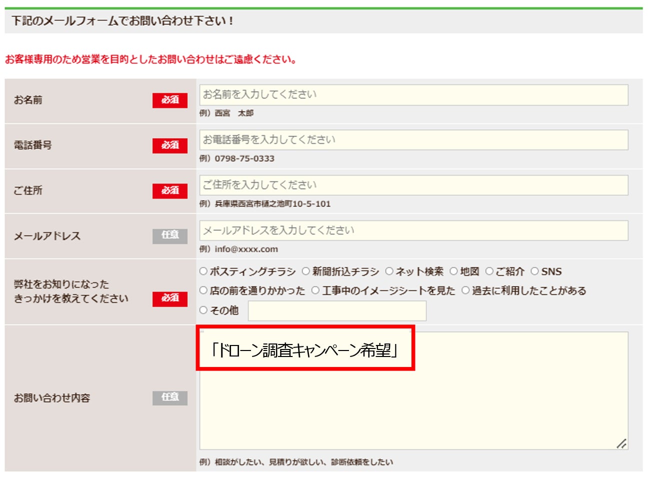The image size is (650, 481).
Task: Click the メールアドレス label
Action: 47,236
